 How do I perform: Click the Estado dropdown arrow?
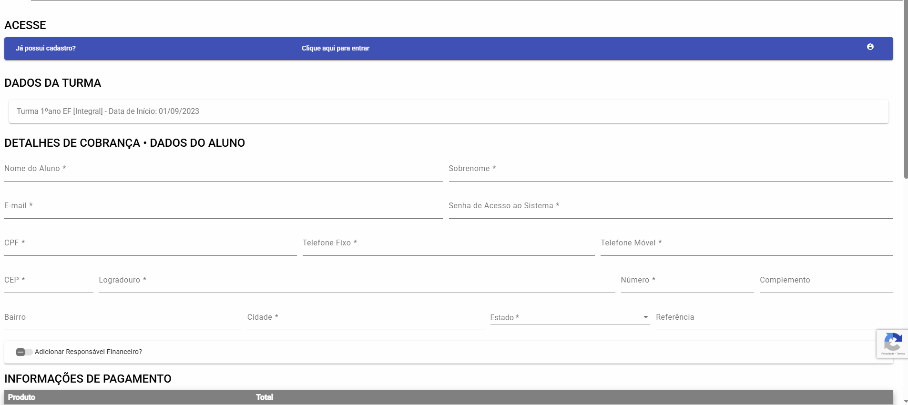[645, 317]
